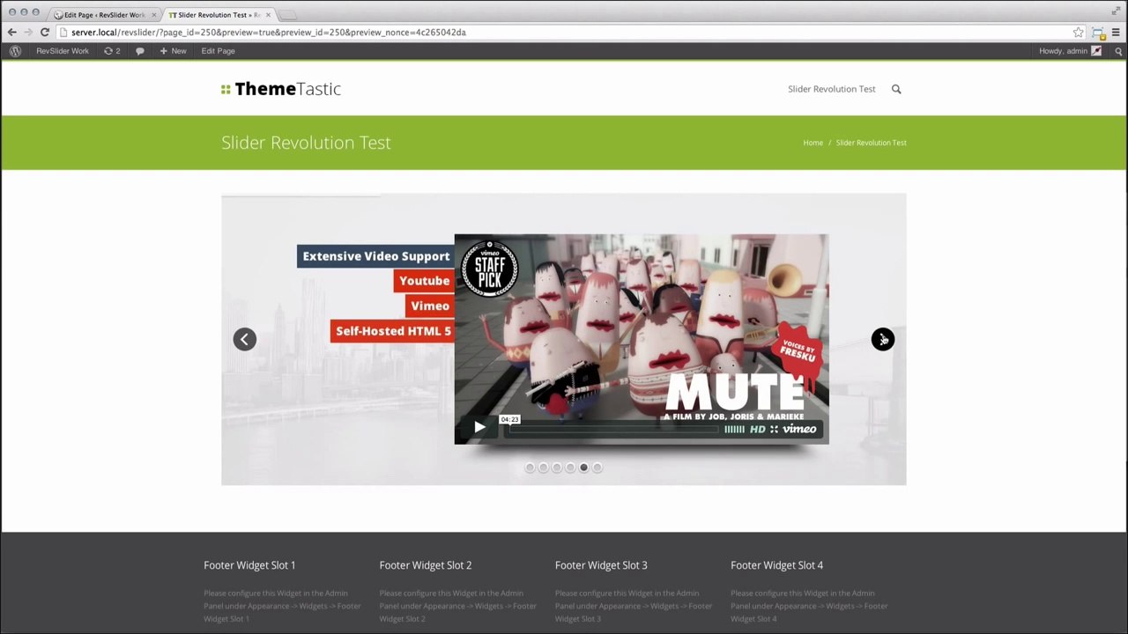This screenshot has width=1128, height=634.
Task: Click the Footer Widget Slot 1 heading
Action: pos(249,565)
